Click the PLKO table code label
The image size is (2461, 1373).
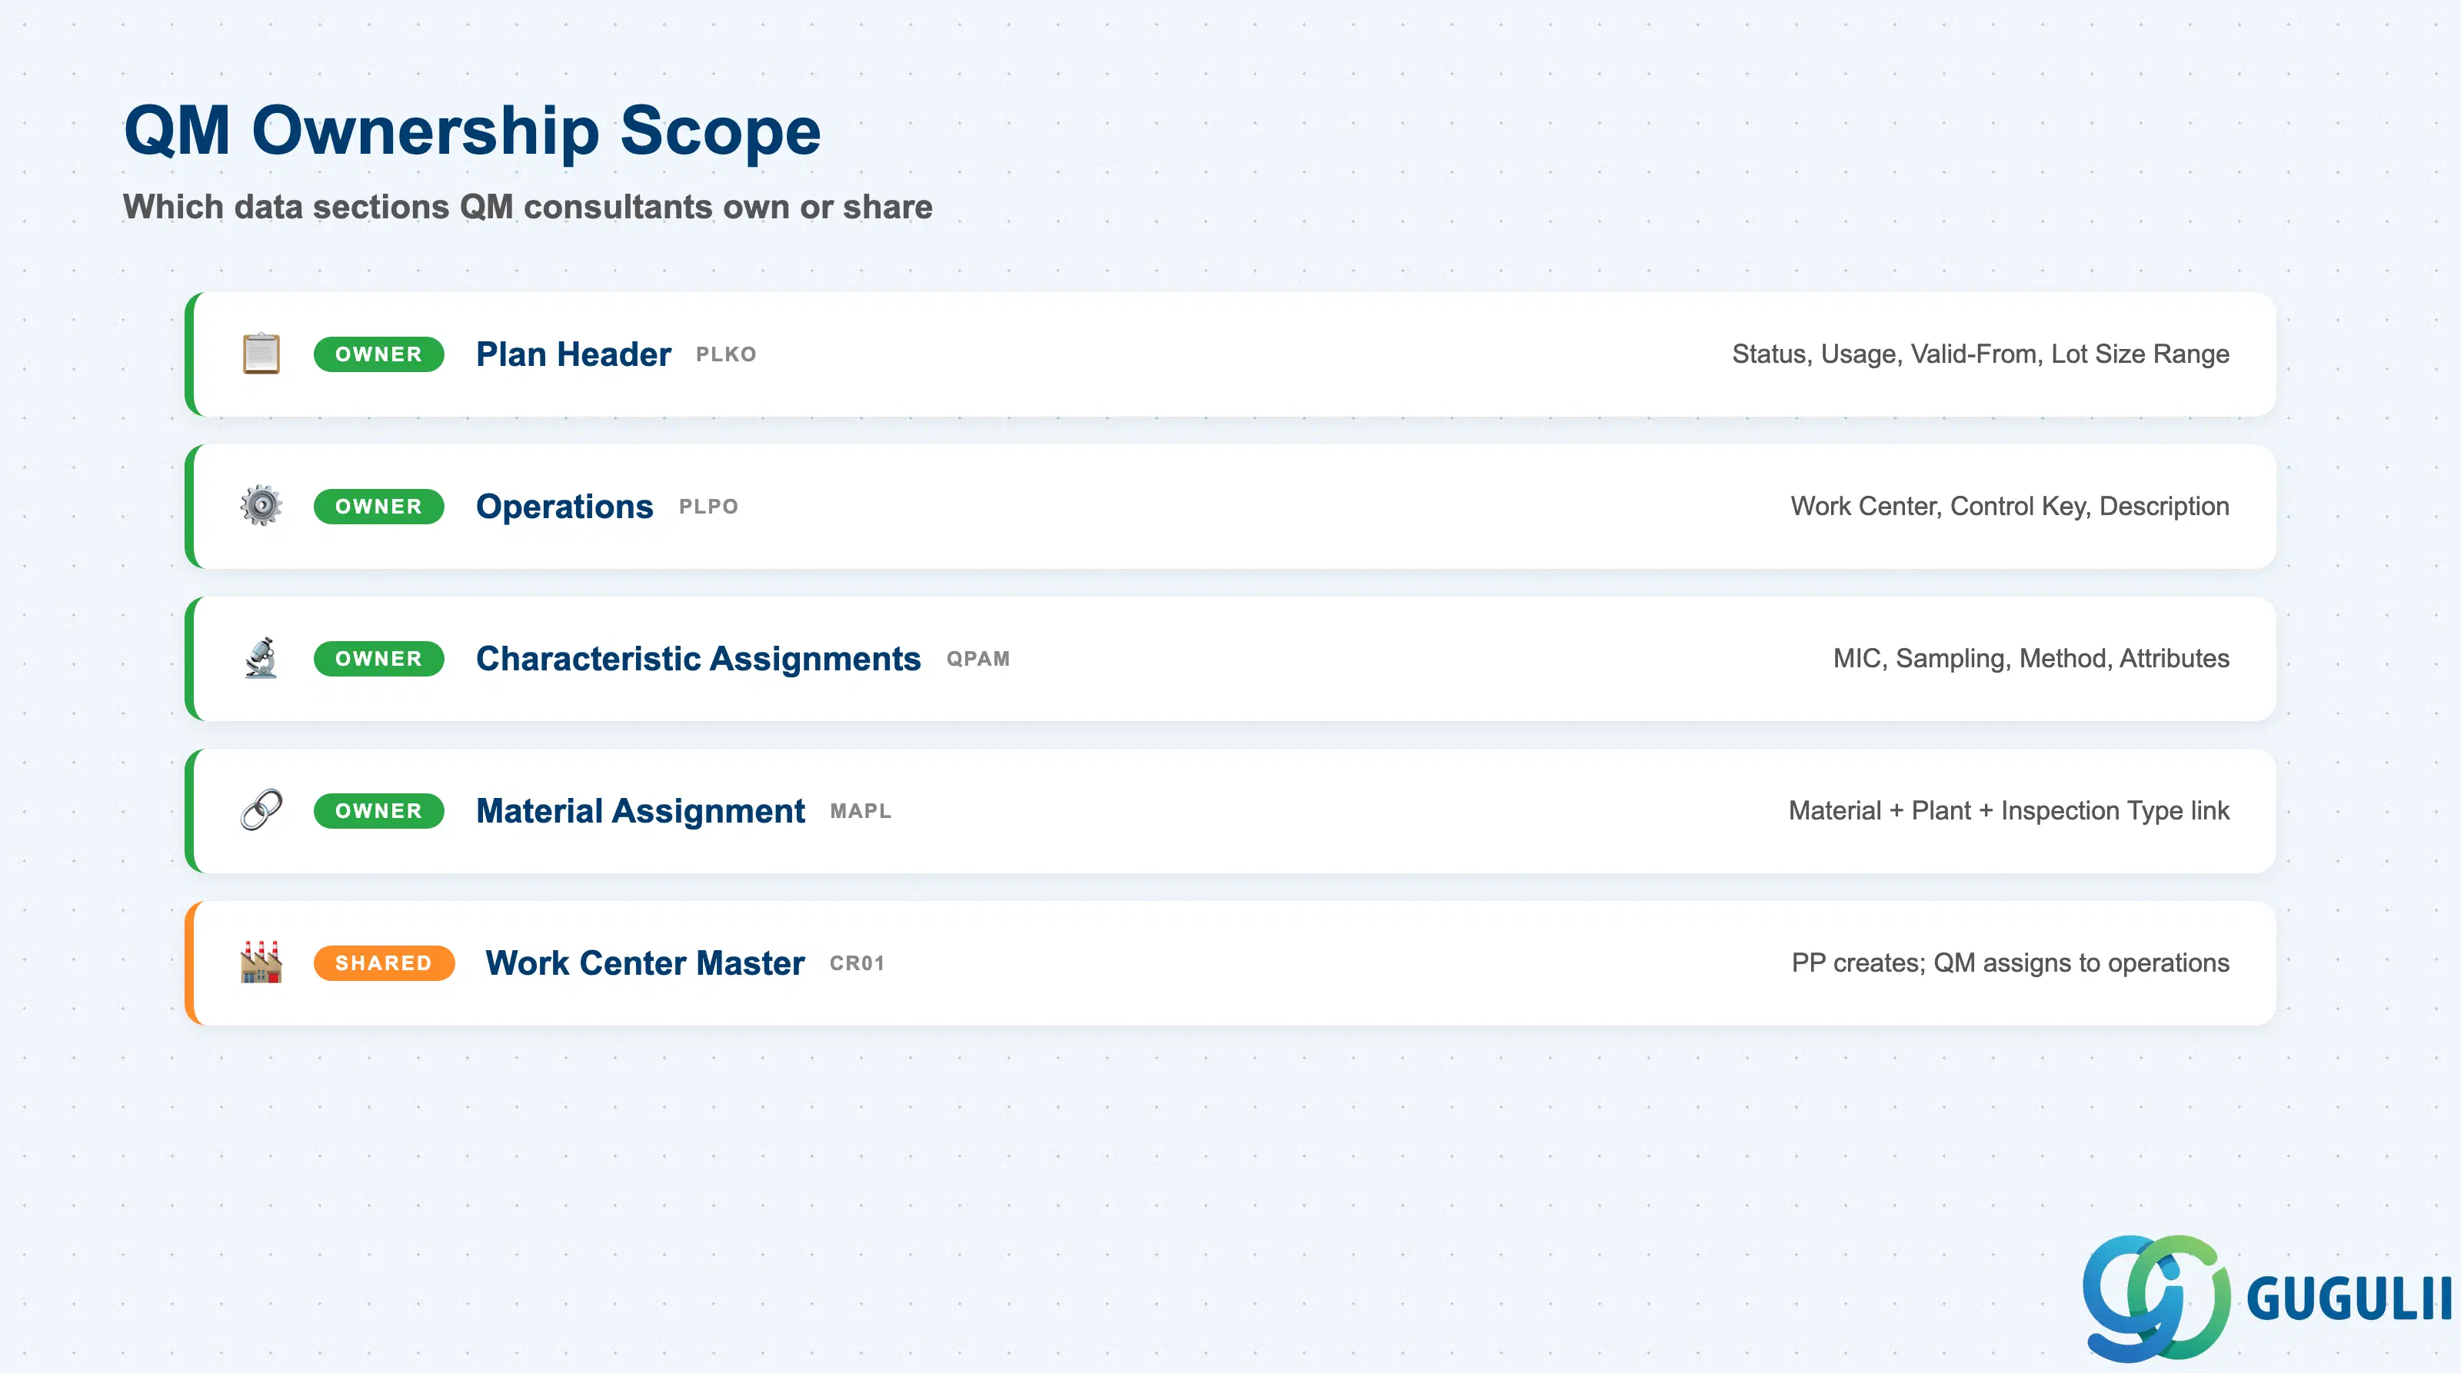coord(726,354)
